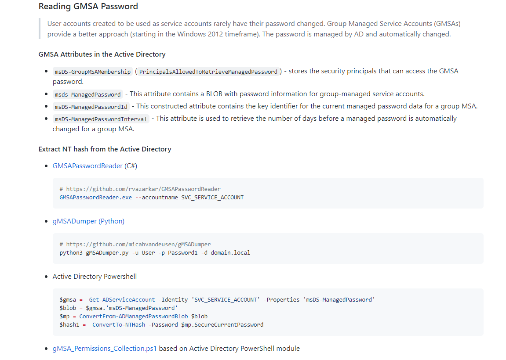Click the $blob = $gmsa.'msDS-ManagedPassword' code line
506x360 pixels.
pyautogui.click(x=118, y=308)
